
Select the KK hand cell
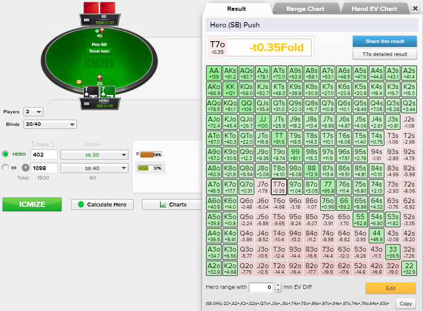tap(230, 89)
